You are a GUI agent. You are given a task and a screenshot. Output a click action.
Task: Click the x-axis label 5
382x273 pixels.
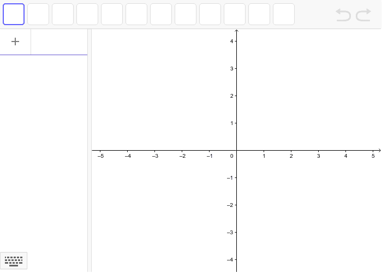[x=373, y=156]
